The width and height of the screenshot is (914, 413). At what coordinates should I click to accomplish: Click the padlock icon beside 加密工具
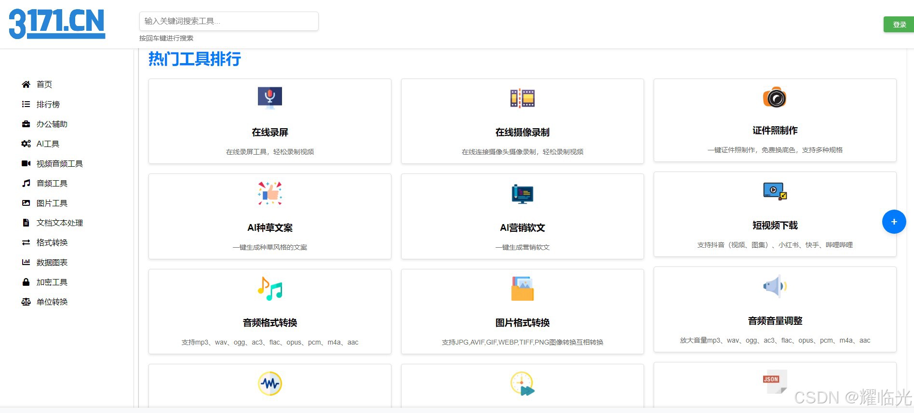tap(26, 282)
